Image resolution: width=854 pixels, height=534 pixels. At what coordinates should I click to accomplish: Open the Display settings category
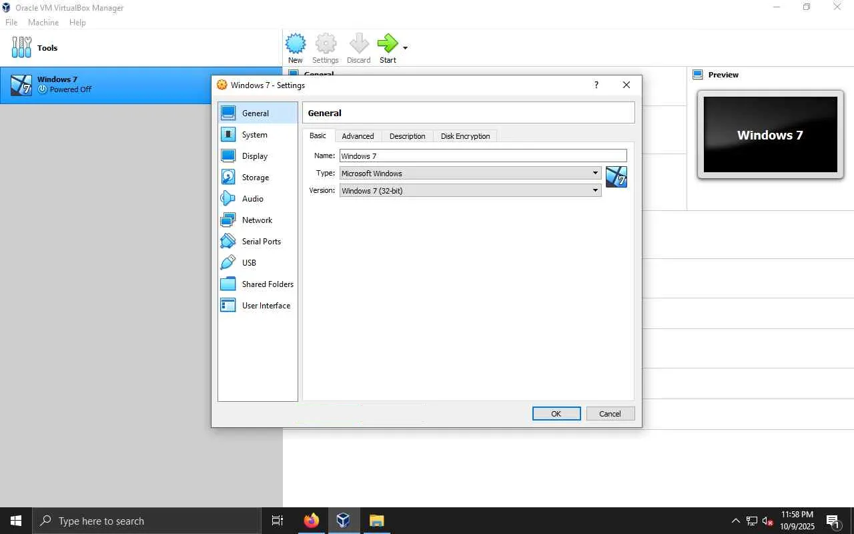point(258,156)
